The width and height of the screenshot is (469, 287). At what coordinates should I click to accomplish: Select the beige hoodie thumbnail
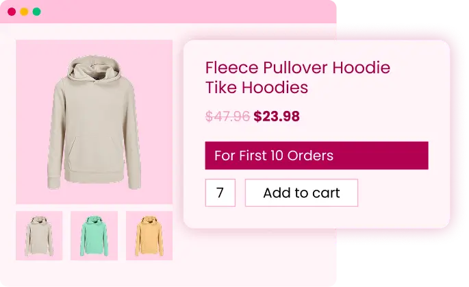pos(39,236)
